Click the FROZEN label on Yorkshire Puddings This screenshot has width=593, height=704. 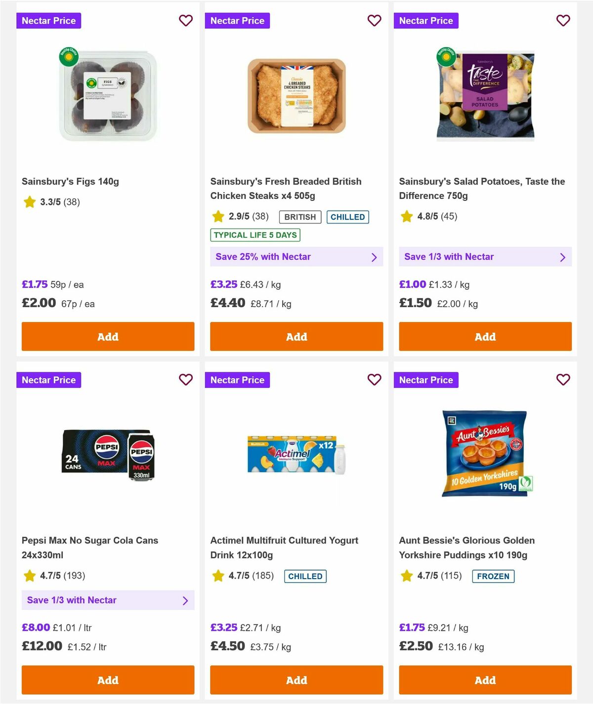click(493, 576)
